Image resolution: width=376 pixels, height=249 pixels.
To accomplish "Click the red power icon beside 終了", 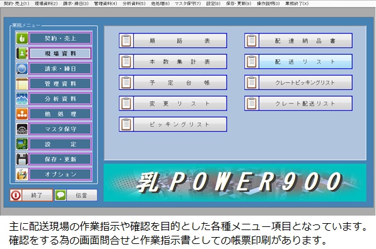I will point(16,195).
